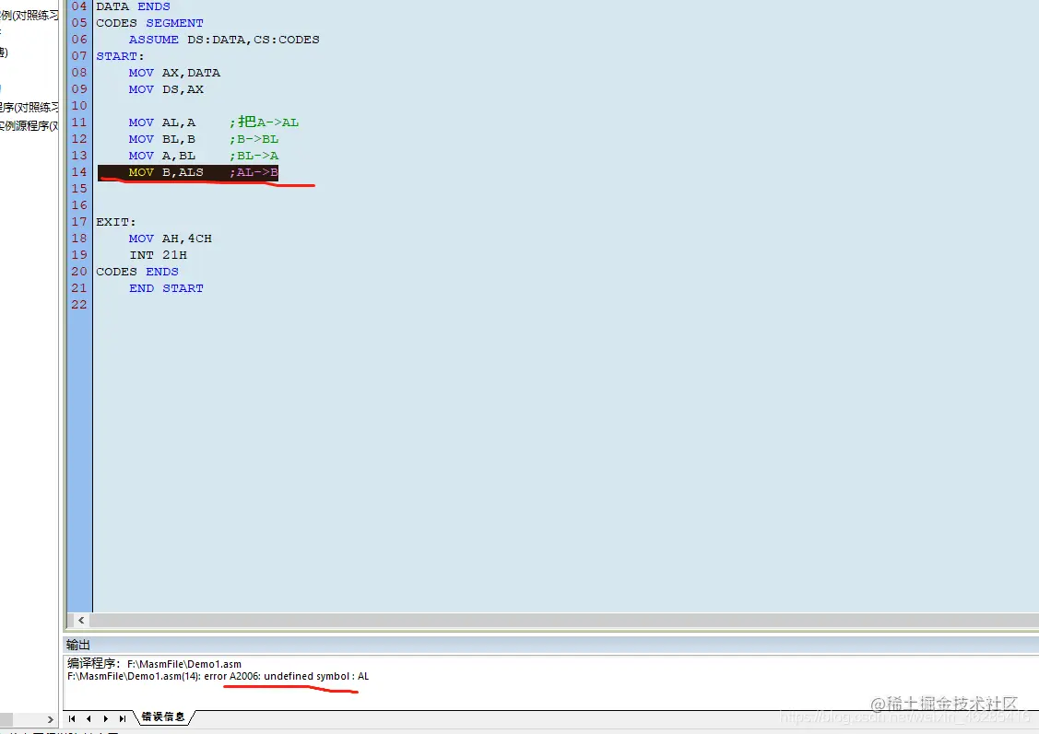The width and height of the screenshot is (1039, 734).
Task: Click MOV AH,4CH instruction
Action: [x=171, y=239]
